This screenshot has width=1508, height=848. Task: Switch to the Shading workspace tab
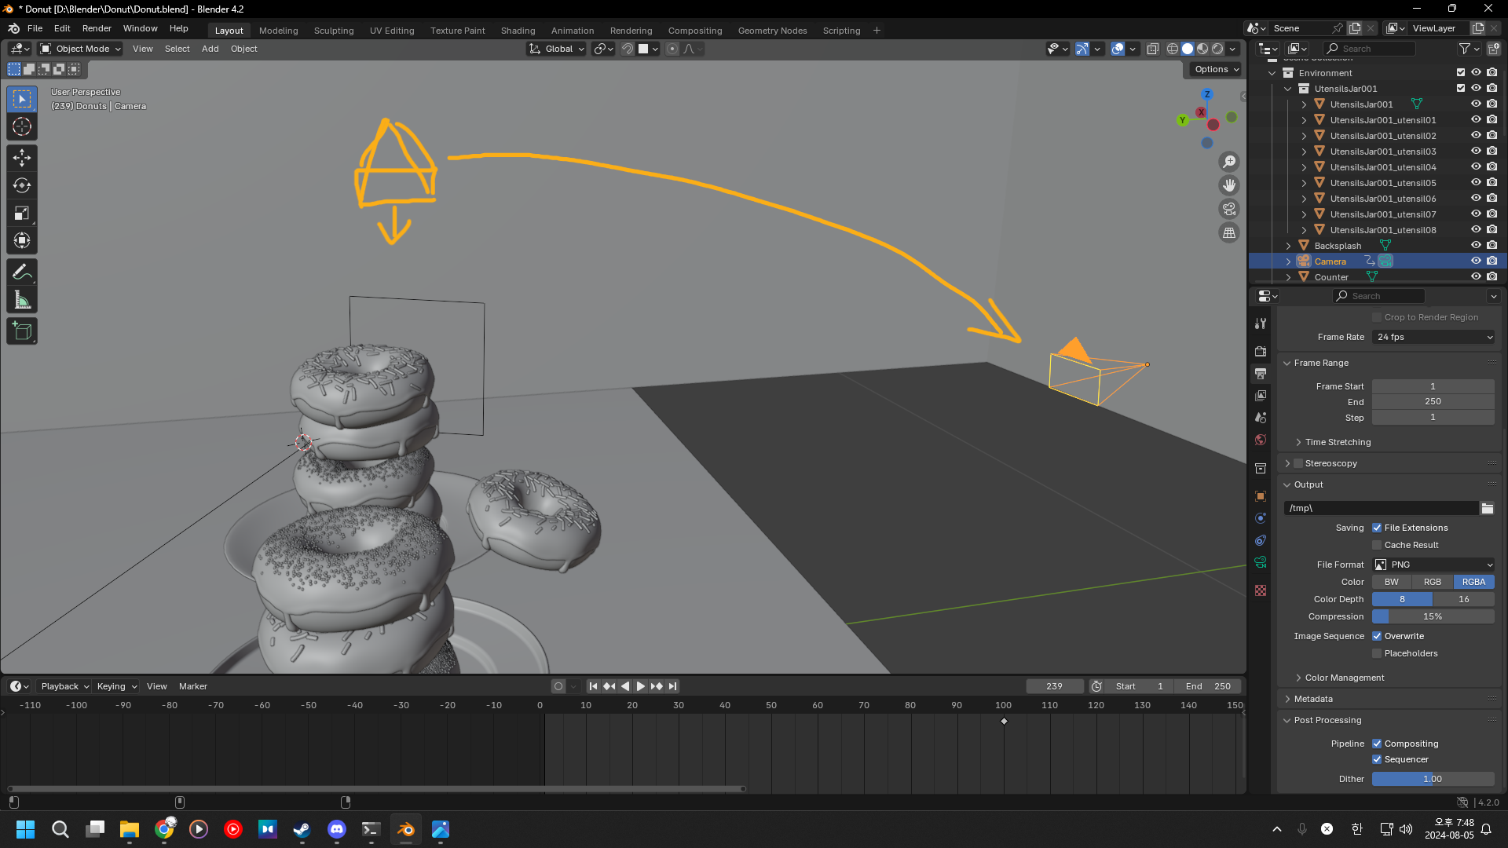(518, 31)
